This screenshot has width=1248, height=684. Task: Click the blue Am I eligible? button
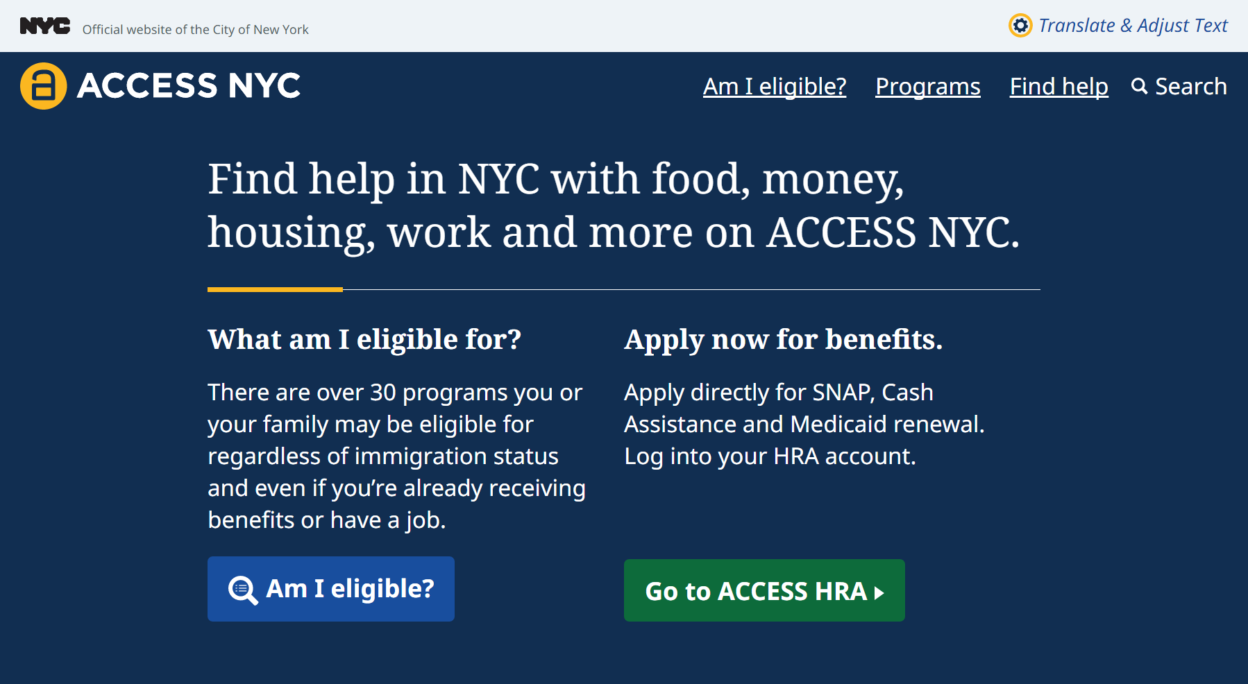pos(331,589)
